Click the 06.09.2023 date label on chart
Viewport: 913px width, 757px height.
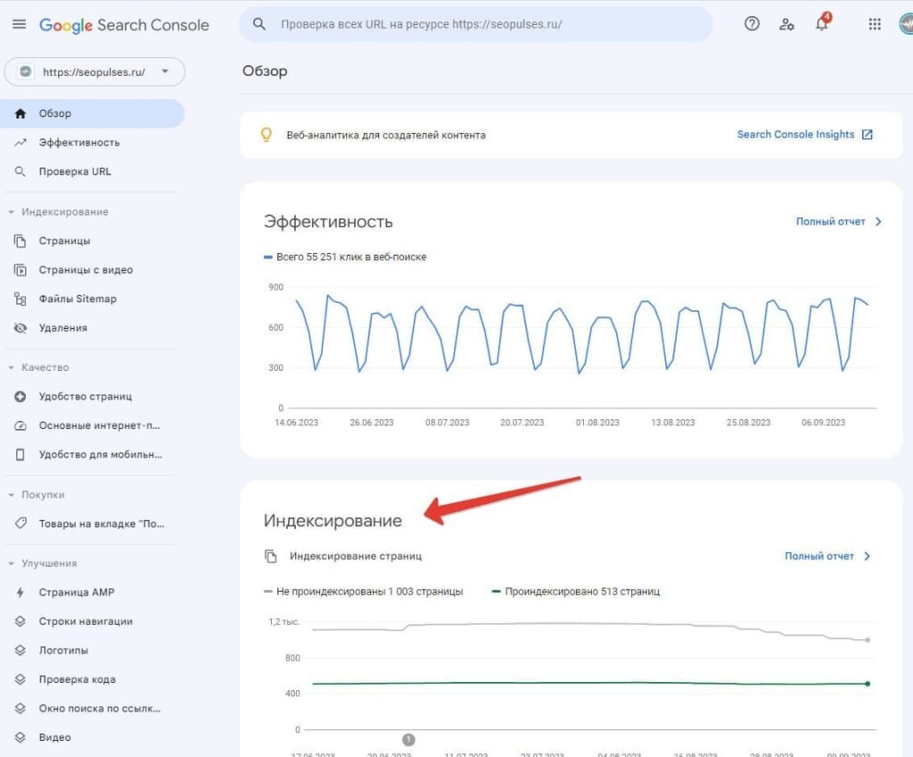pos(823,422)
